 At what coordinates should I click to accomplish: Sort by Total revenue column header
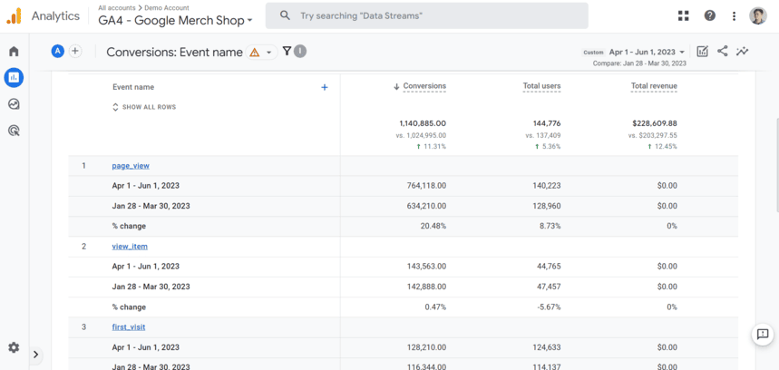pyautogui.click(x=654, y=86)
